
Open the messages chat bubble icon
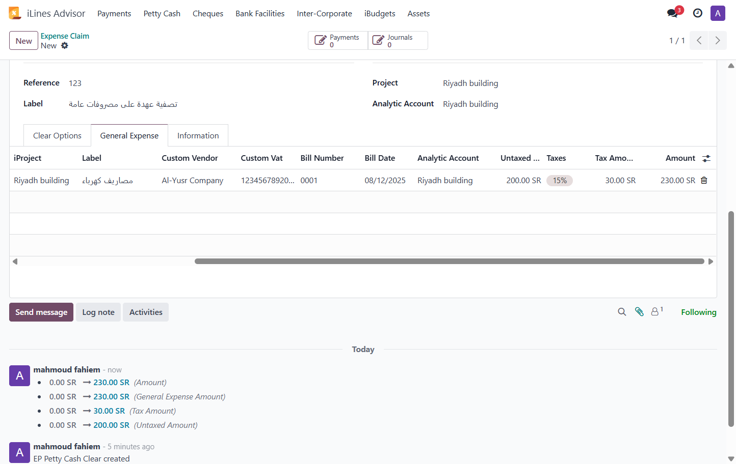673,13
